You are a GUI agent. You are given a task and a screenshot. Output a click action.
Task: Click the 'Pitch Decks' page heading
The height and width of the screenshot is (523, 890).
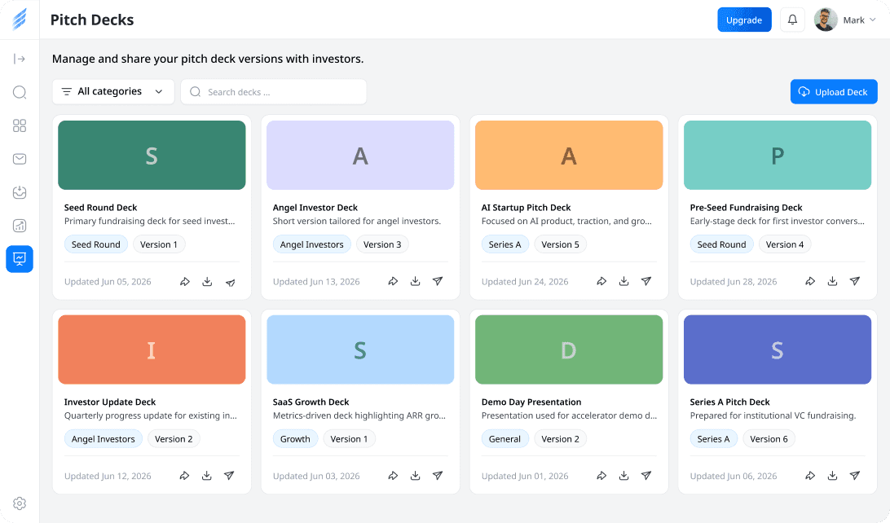tap(92, 20)
